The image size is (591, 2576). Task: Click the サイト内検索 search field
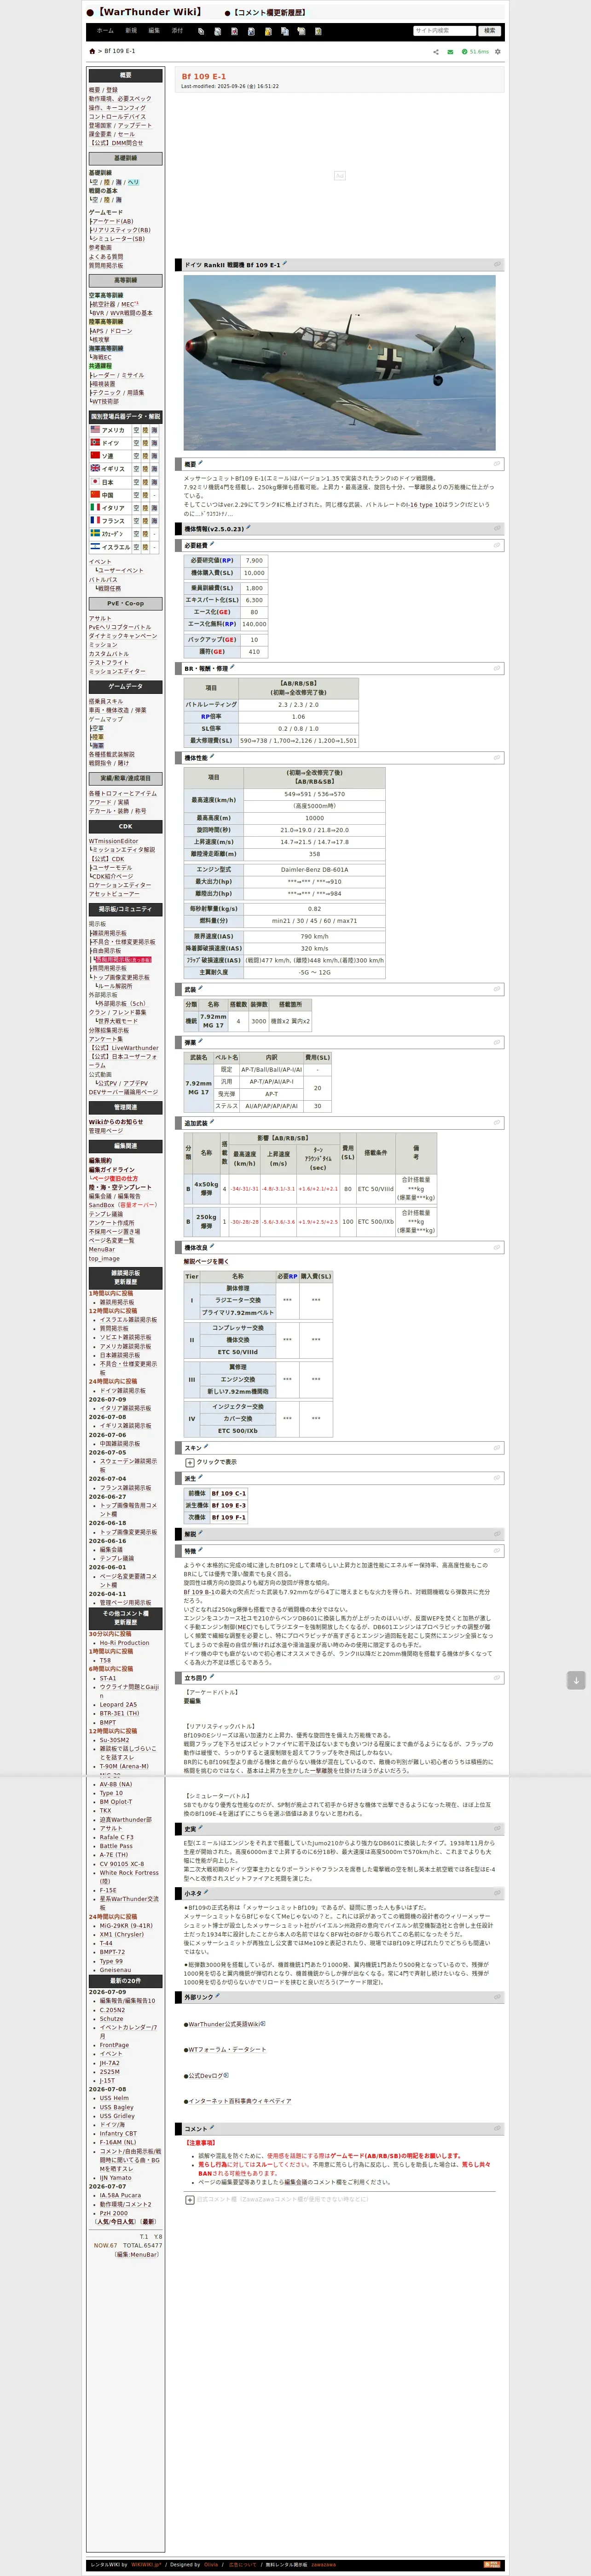(x=444, y=31)
